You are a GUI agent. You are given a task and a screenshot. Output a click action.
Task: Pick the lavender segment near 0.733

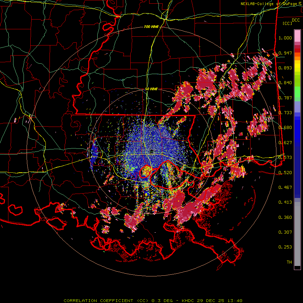[x=297, y=107]
